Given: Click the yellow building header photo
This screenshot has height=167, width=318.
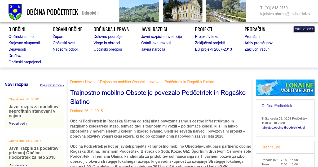Looking at the screenshot, I should pos(182,11).
